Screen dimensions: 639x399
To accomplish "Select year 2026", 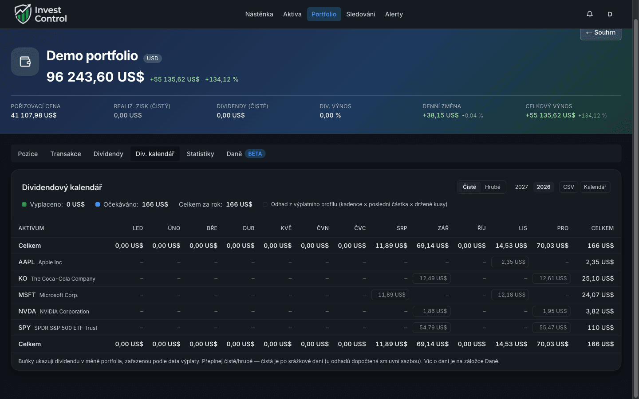I will point(544,187).
